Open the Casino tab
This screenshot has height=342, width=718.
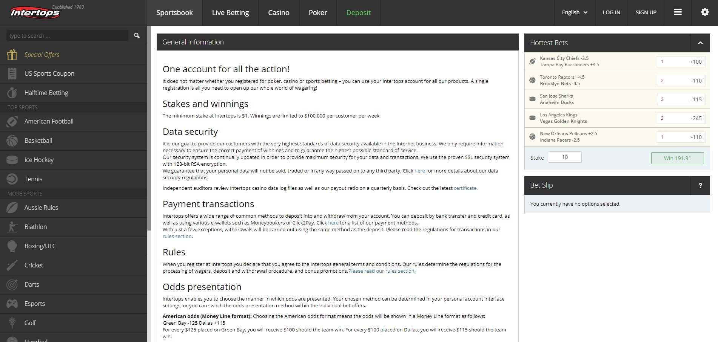click(279, 12)
